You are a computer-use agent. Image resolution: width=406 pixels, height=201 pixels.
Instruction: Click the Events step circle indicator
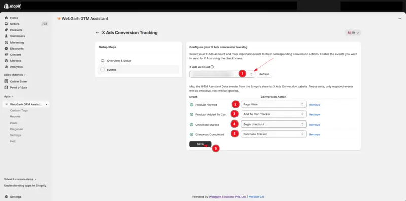click(x=103, y=70)
